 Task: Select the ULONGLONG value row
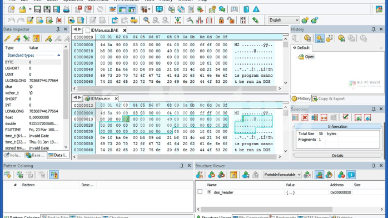click(x=33, y=81)
